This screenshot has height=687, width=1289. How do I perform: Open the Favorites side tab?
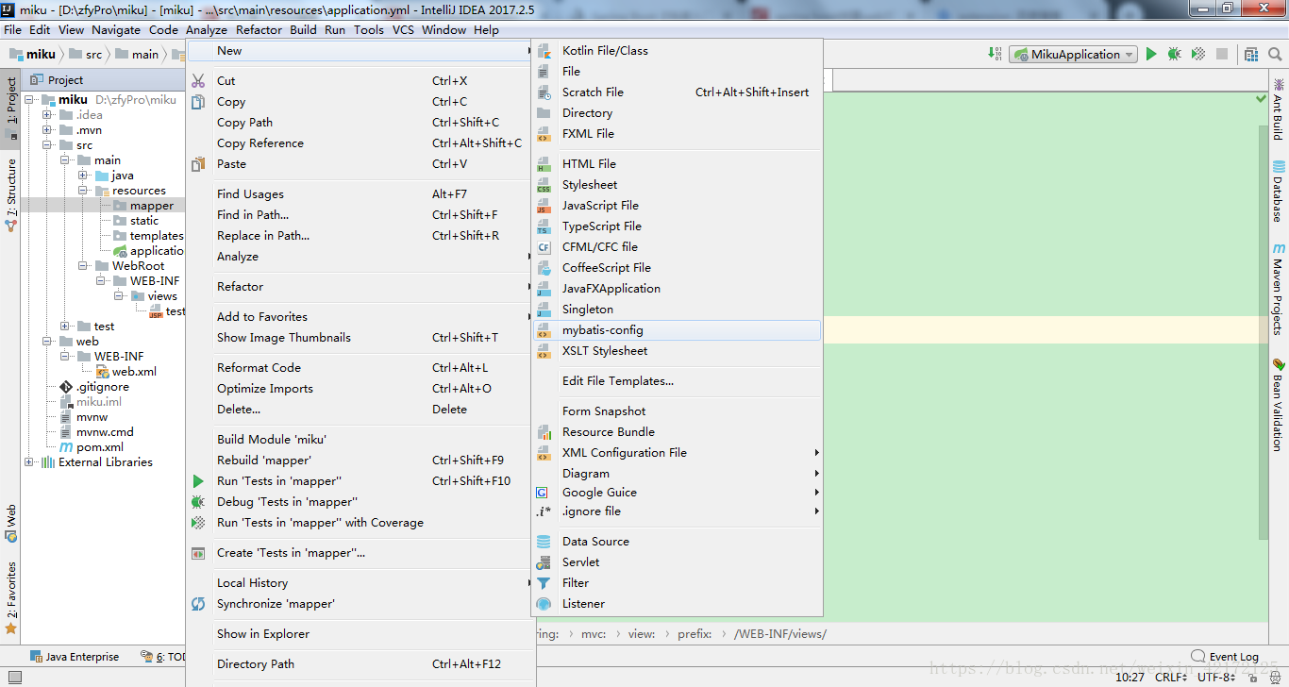tap(10, 597)
